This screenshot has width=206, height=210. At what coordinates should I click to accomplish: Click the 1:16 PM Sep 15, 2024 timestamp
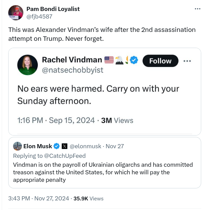56,120
